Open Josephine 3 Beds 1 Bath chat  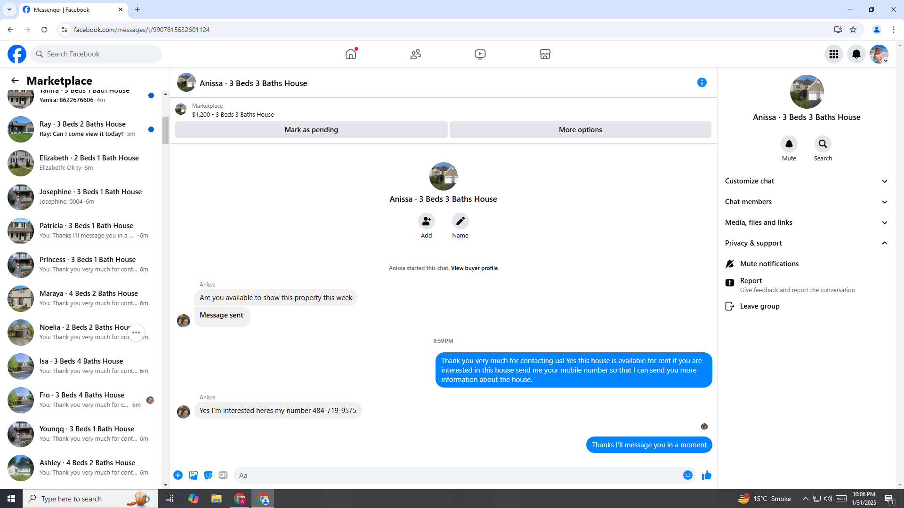81,197
